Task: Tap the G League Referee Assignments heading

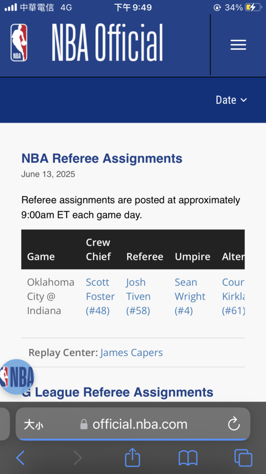Action: click(x=117, y=392)
